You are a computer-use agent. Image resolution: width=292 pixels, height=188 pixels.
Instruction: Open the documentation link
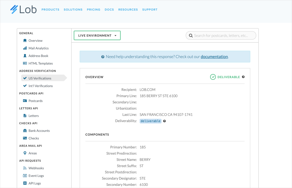tap(214, 57)
